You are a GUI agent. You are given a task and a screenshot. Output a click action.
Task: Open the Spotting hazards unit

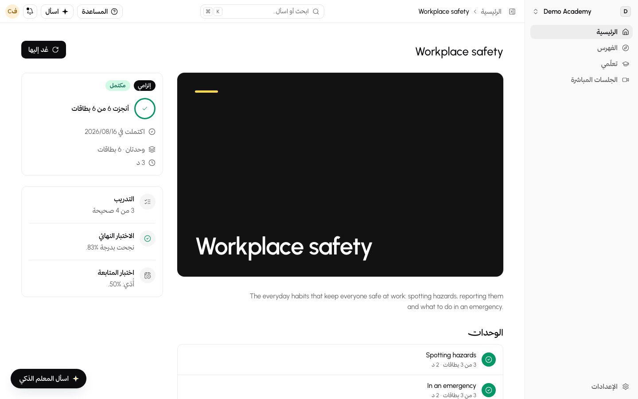(340, 360)
